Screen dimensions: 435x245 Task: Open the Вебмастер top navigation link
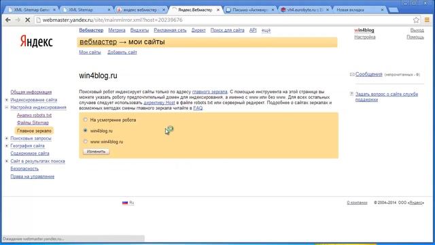(91, 30)
